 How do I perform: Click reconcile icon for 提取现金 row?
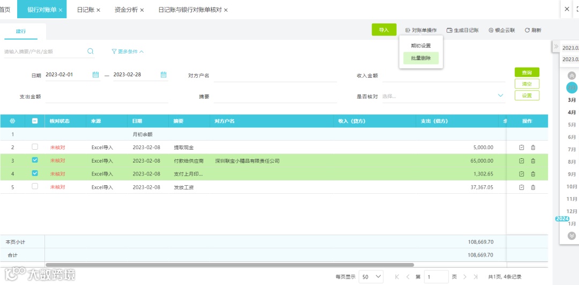pyautogui.click(x=522, y=148)
